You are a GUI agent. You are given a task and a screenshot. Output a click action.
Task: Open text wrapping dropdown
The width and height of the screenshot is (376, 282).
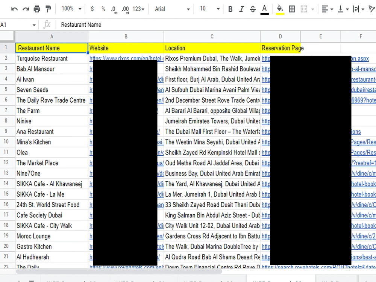358,9
